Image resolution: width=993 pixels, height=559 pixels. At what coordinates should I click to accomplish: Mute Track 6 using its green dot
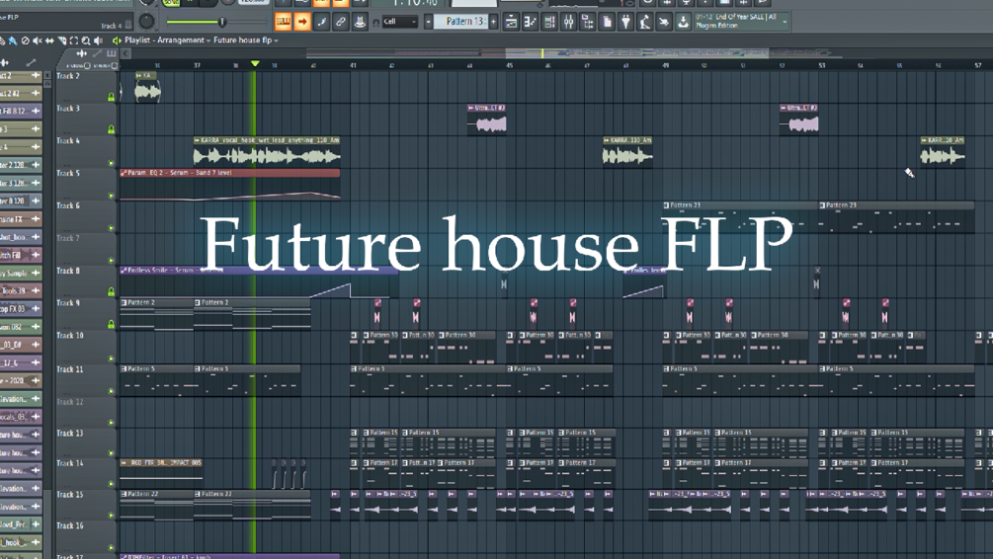point(111,228)
